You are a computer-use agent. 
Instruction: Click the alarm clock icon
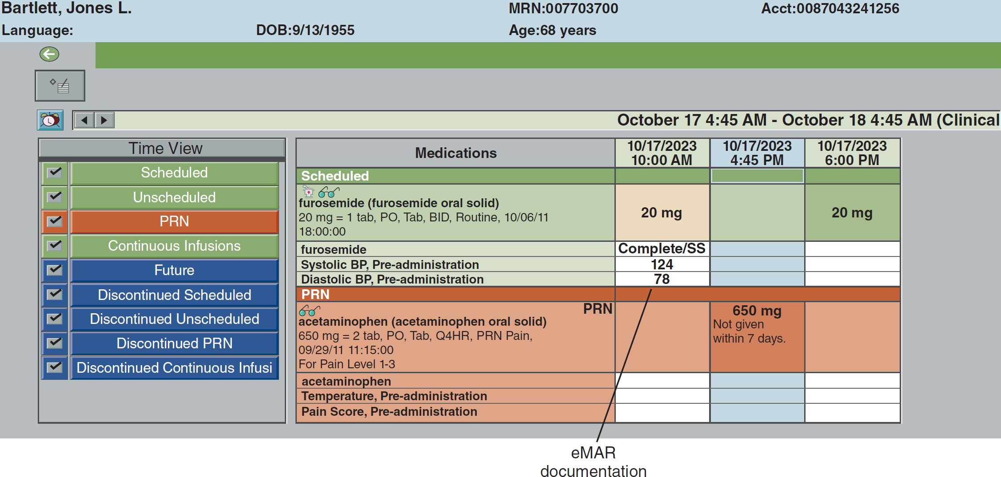tap(50, 120)
